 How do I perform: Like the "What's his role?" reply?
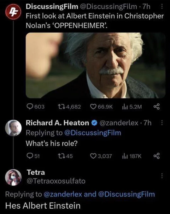point(93,156)
